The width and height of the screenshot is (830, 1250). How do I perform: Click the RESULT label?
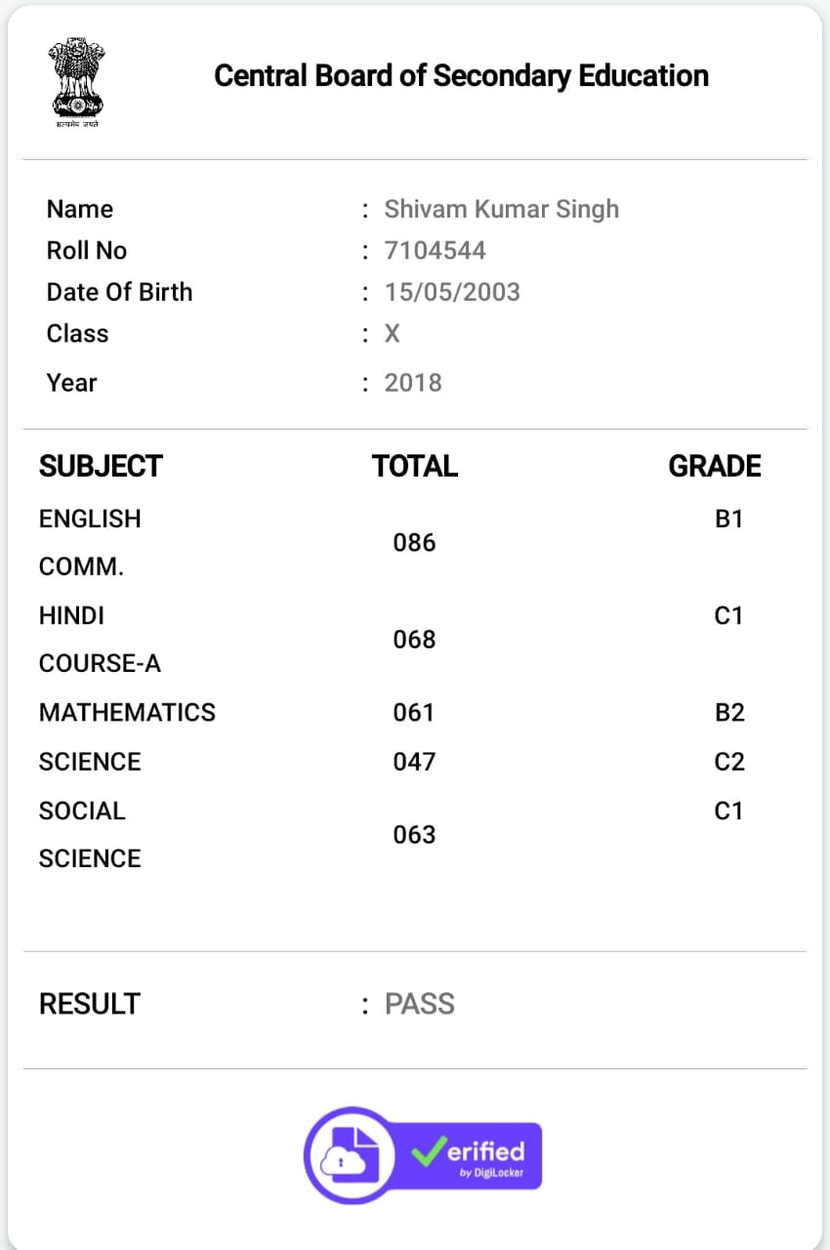[x=90, y=1004]
